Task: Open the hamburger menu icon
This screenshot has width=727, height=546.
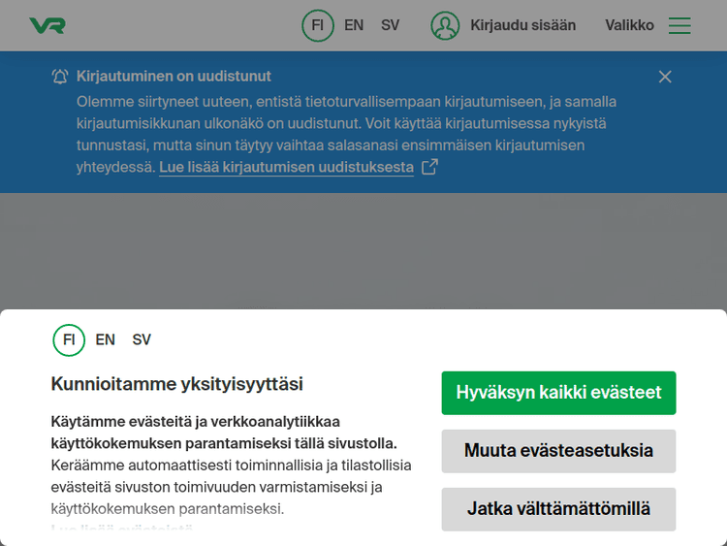Action: pyautogui.click(x=680, y=26)
